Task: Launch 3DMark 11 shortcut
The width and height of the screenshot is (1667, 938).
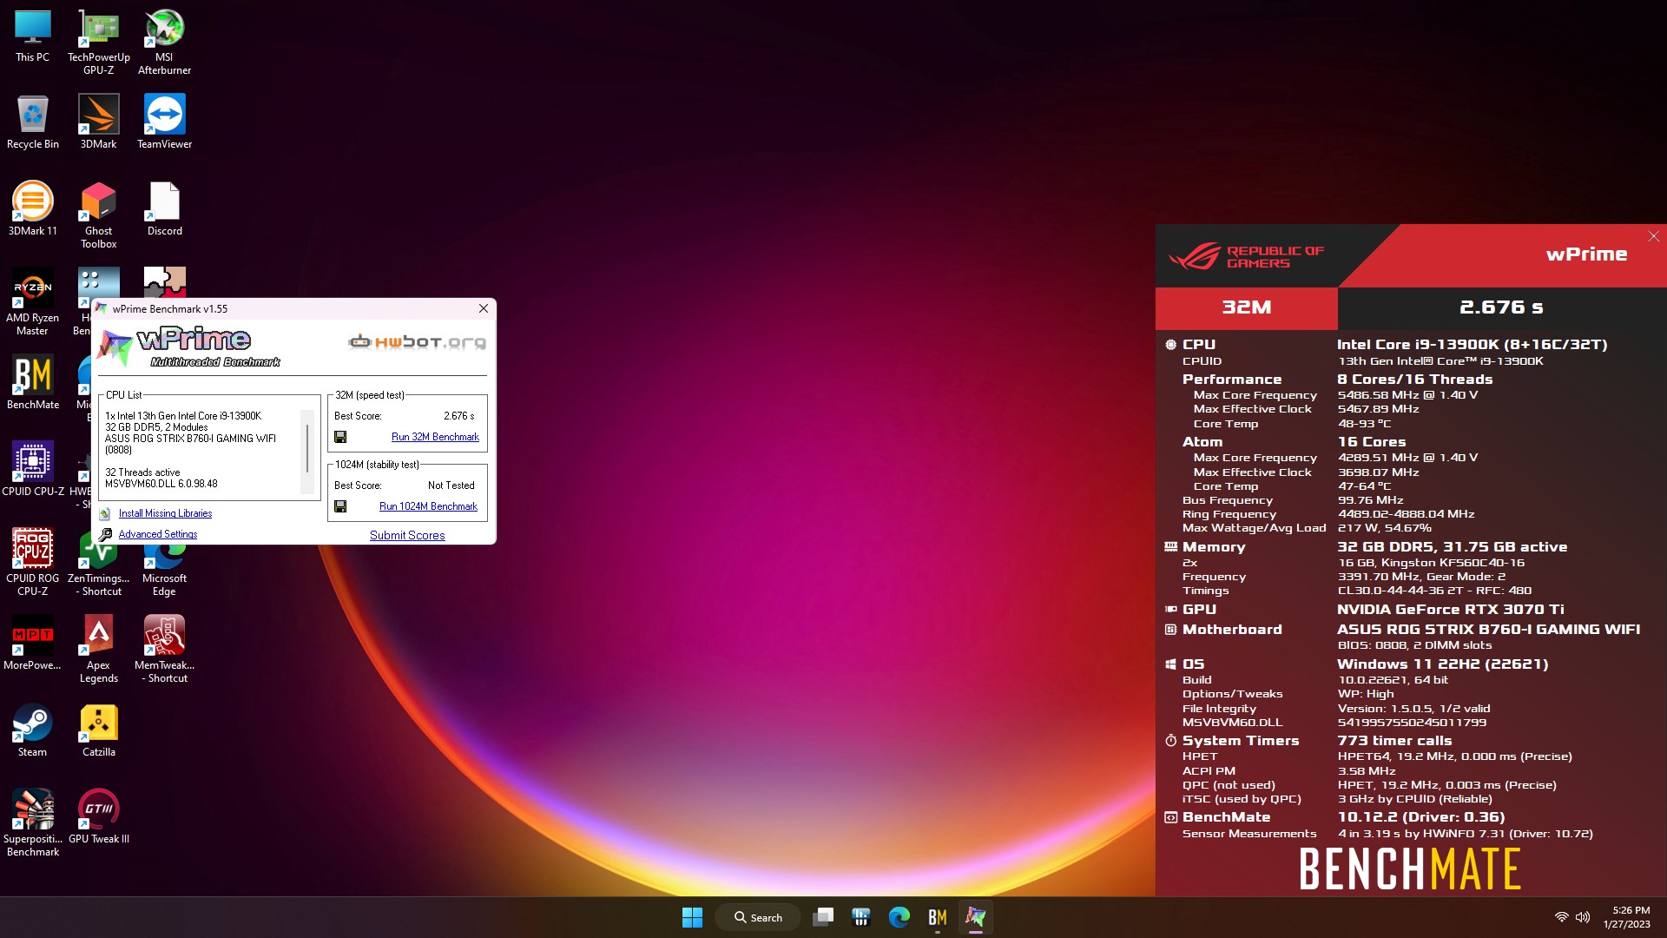Action: coord(32,209)
